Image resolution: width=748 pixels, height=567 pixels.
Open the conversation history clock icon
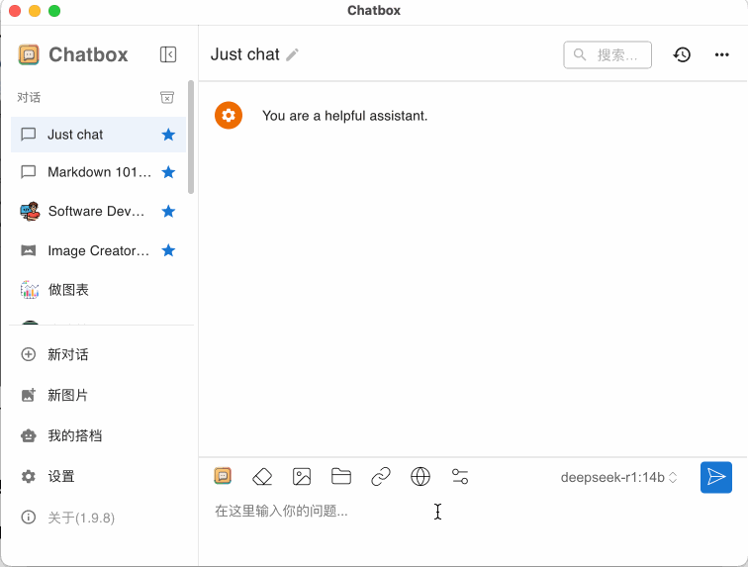[682, 54]
